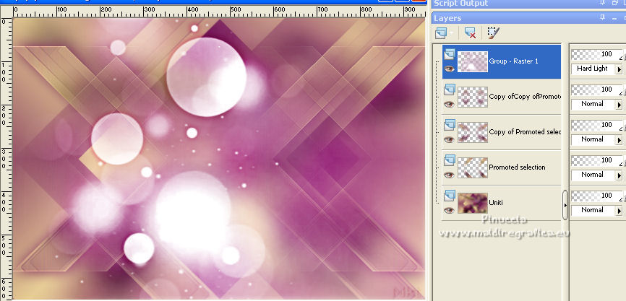
Task: Click opacity slider of Group - Raster 1
Action: (x=597, y=54)
